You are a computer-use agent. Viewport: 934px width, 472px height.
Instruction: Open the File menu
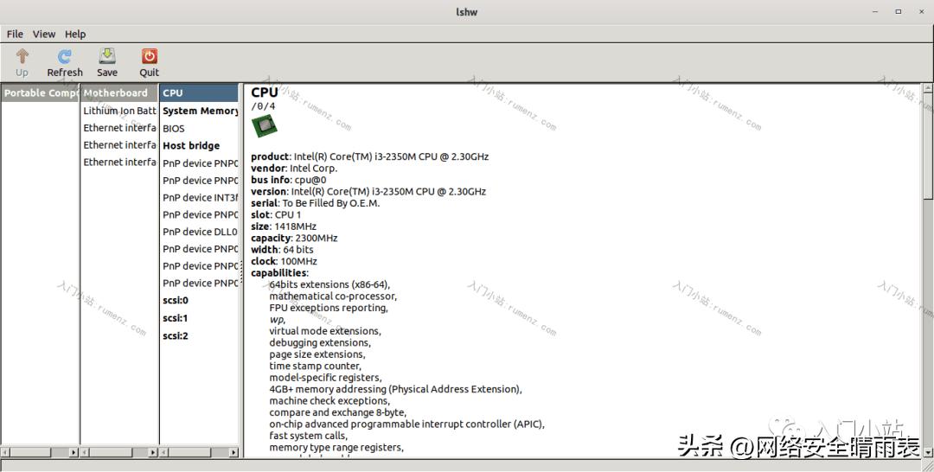[15, 35]
